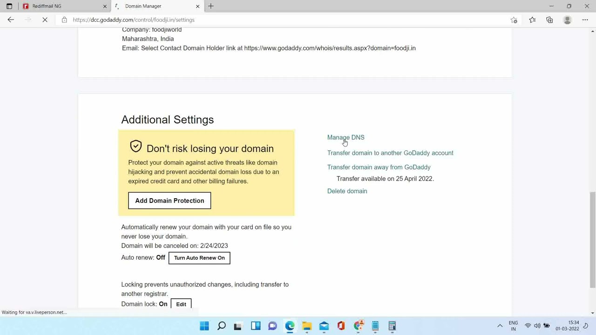Open the browser profile icon

[567, 20]
